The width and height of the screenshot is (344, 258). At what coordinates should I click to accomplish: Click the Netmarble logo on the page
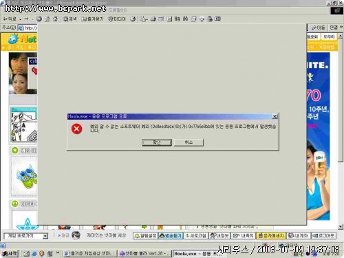(x=22, y=39)
